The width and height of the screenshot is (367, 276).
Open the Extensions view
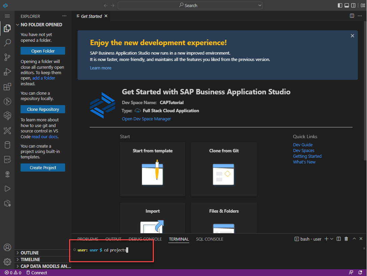coord(7,87)
